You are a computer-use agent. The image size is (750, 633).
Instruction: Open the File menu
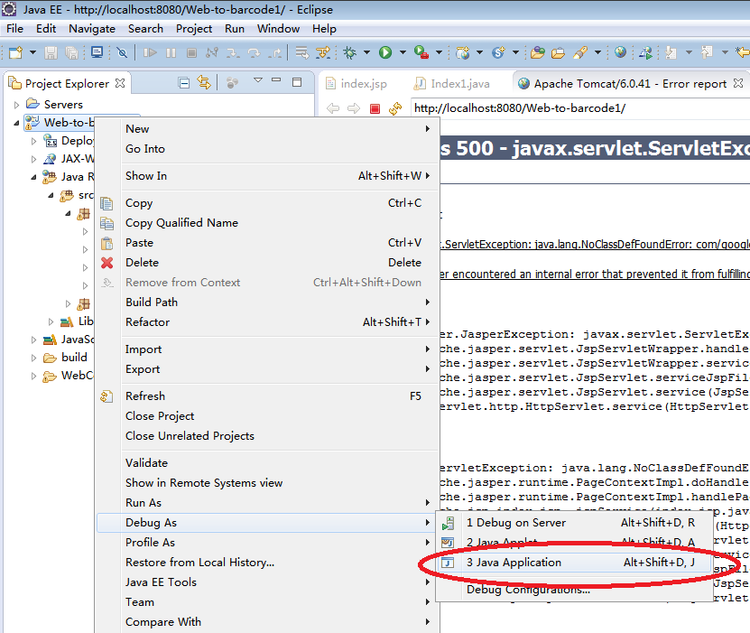tap(14, 29)
